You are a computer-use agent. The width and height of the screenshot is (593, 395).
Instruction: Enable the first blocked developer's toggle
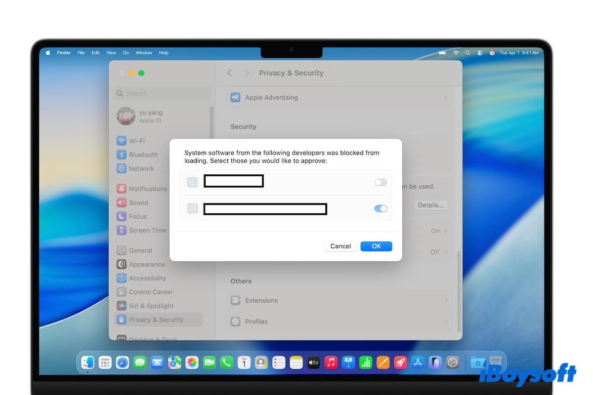coord(381,182)
